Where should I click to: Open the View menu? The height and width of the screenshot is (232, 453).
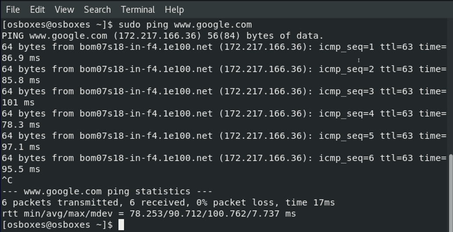64,9
